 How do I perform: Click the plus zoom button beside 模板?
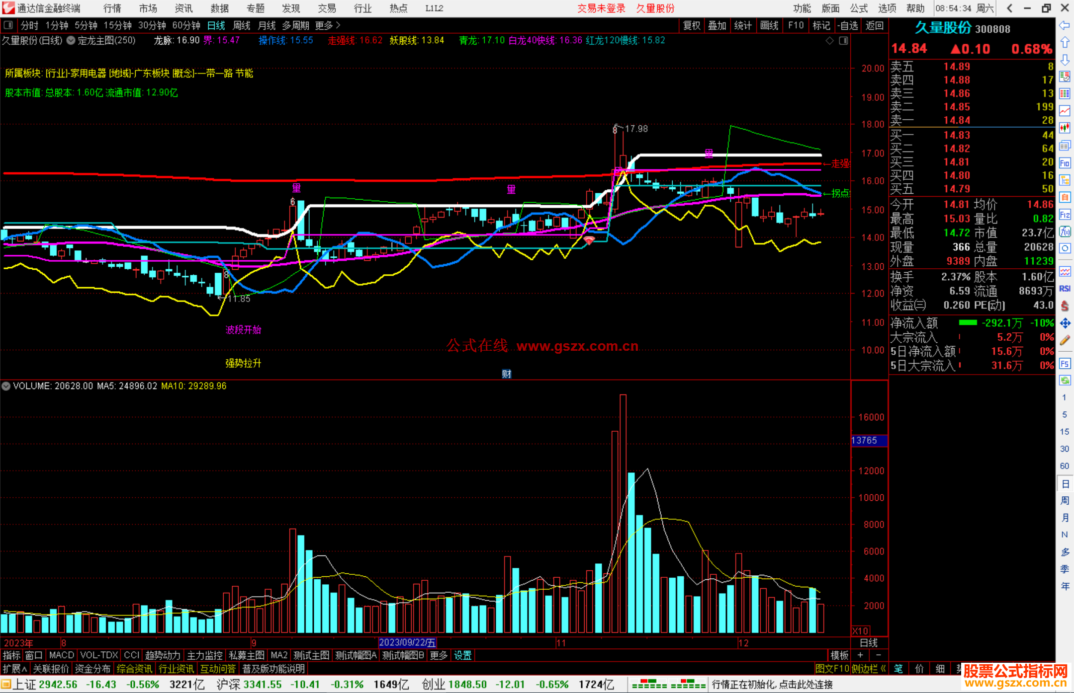click(860, 655)
